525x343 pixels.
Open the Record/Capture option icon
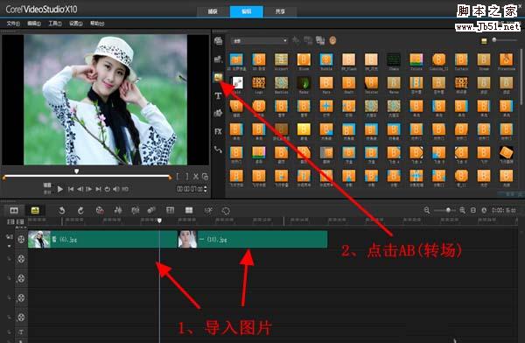click(100, 210)
